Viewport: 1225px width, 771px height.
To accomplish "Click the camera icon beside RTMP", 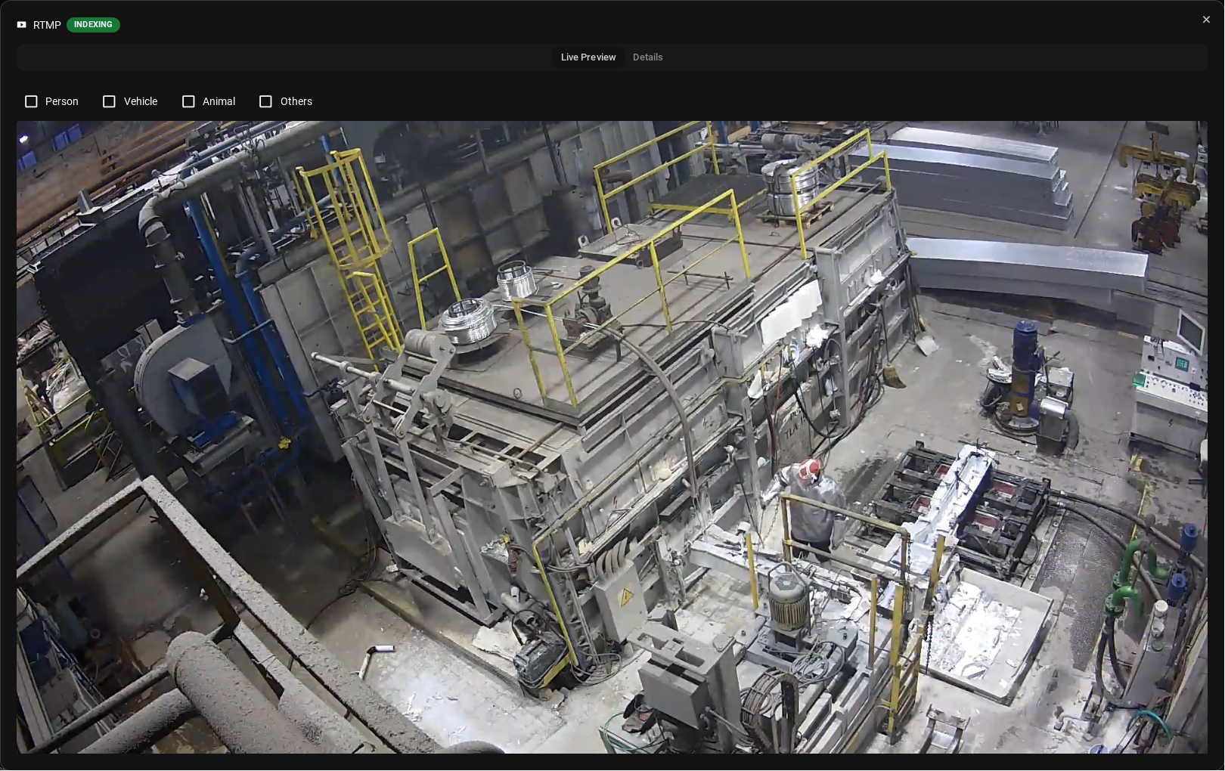I will tap(22, 25).
